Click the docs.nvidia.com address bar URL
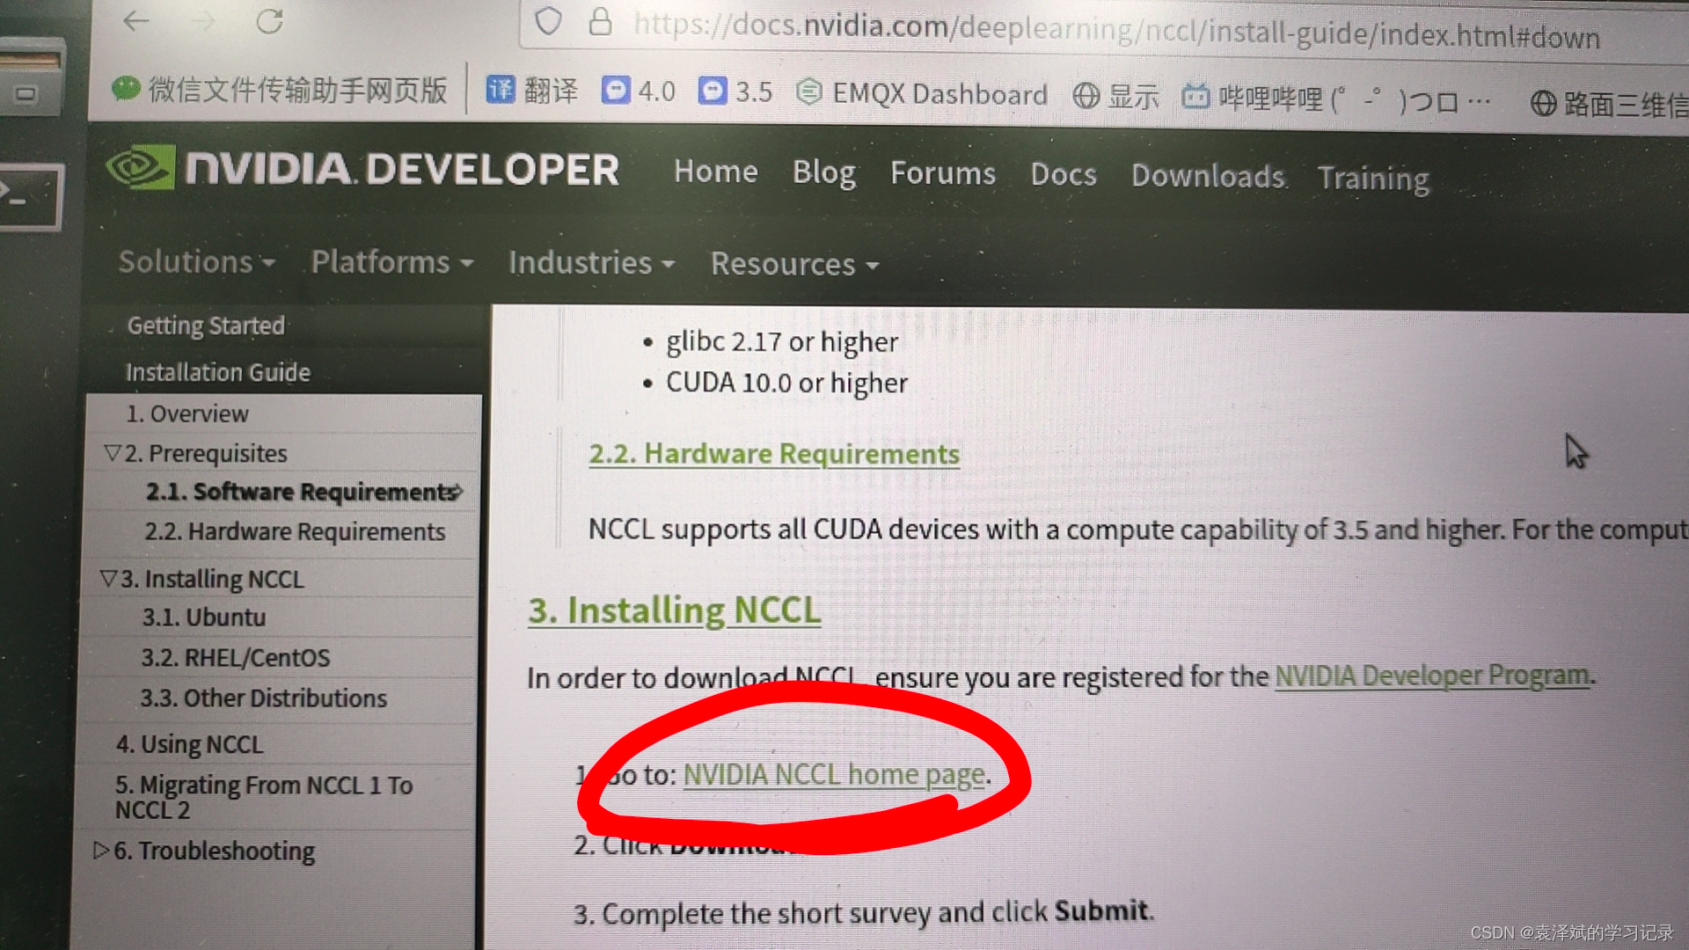 coord(1115,30)
